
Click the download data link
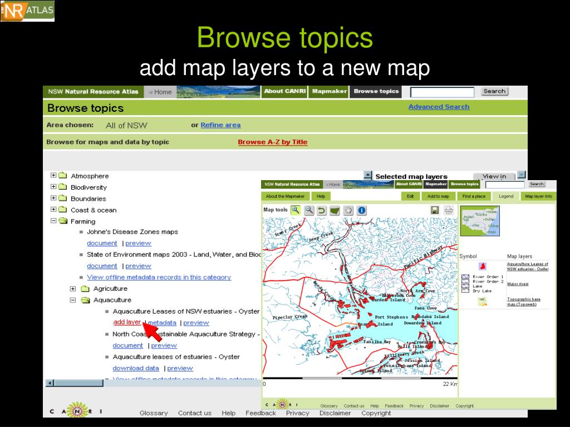pos(136,368)
